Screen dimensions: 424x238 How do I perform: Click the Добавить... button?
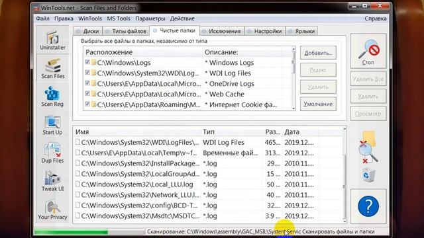click(x=318, y=53)
